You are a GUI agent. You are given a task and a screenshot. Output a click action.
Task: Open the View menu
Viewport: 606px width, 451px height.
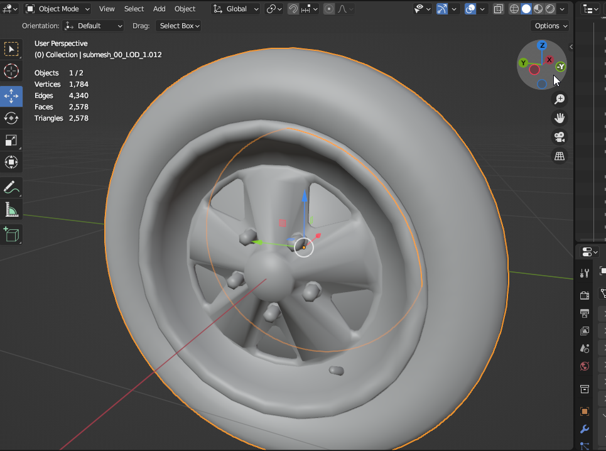(x=107, y=9)
